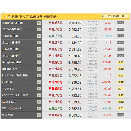Click the Y! icon beside STI シンガポール
The width and height of the screenshot is (131, 131).
[39, 109]
